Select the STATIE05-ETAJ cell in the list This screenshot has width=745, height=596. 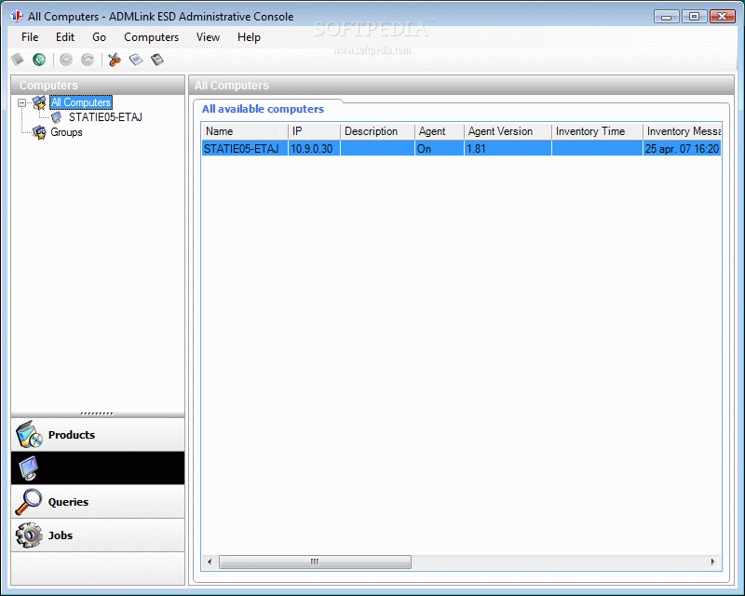[x=245, y=148]
